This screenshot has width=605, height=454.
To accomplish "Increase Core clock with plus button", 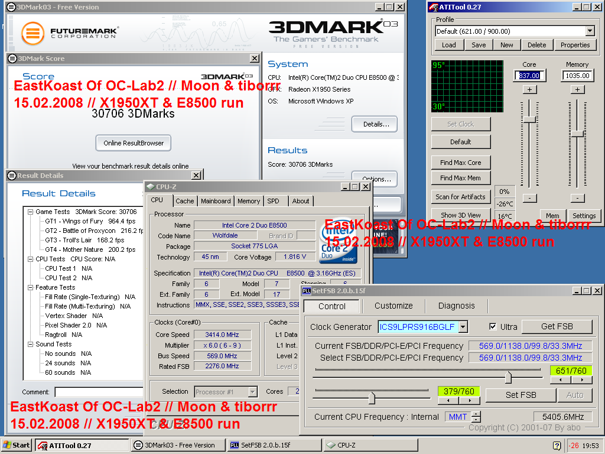I will click(530, 90).
